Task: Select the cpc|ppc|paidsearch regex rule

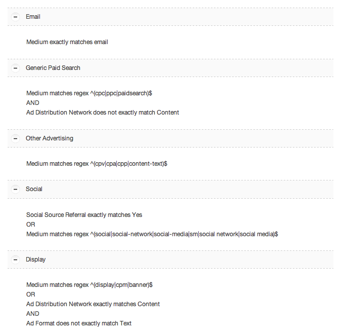Action: [x=90, y=93]
